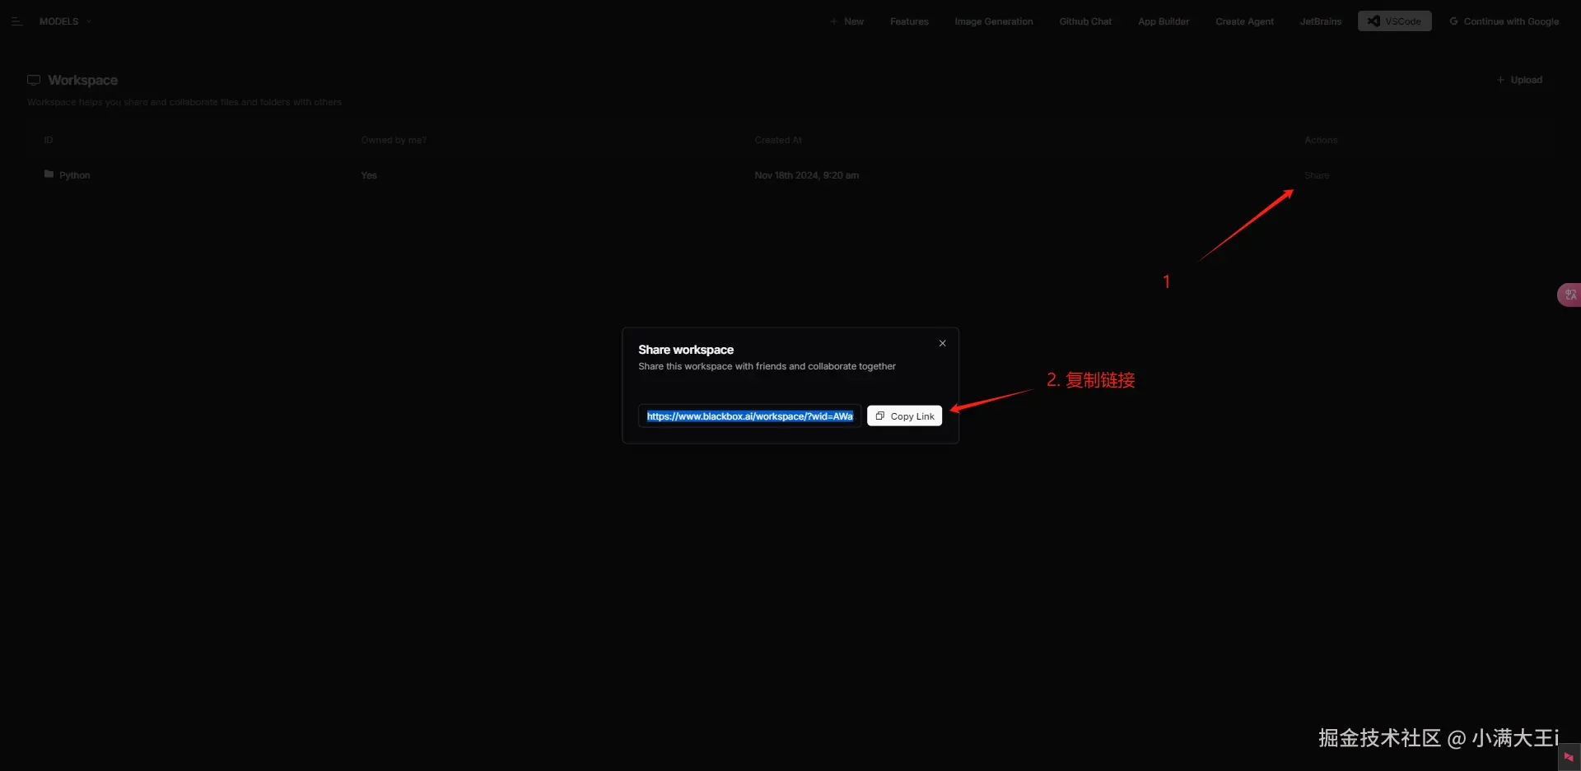This screenshot has width=1581, height=771.
Task: Open the JetBrains link
Action: pyautogui.click(x=1320, y=21)
